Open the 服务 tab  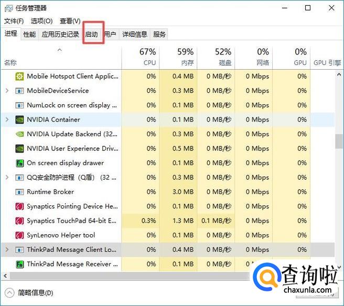(159, 35)
